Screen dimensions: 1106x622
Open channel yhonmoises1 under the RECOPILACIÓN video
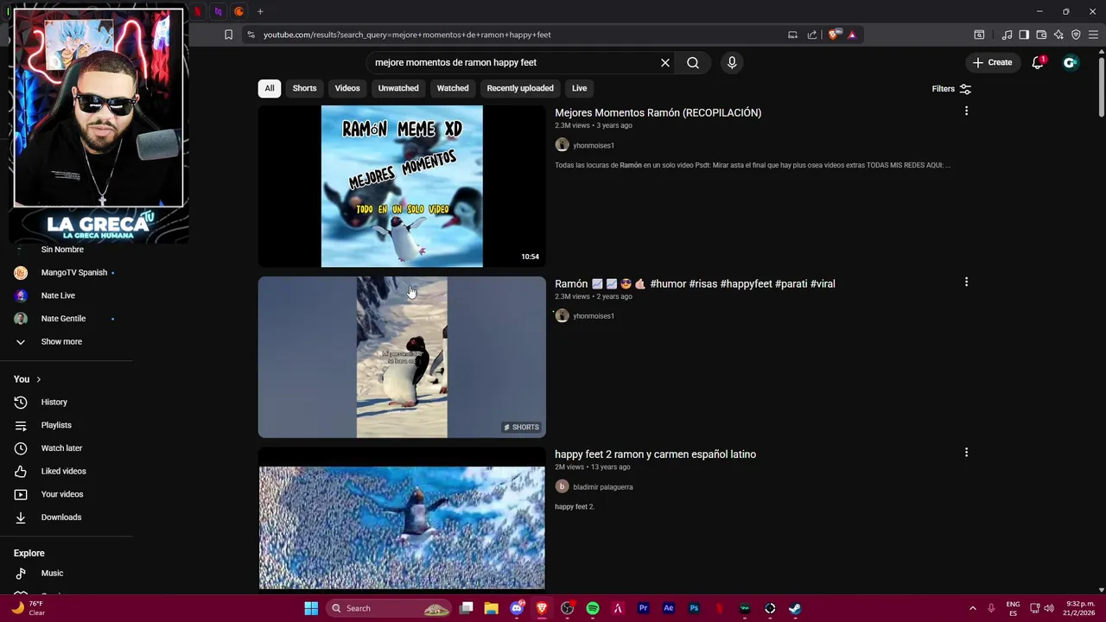coord(594,145)
